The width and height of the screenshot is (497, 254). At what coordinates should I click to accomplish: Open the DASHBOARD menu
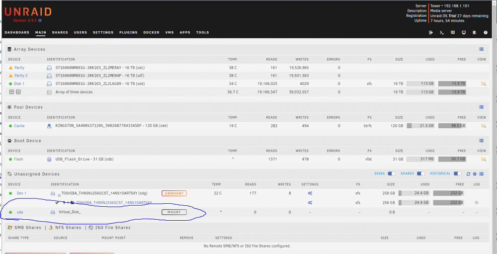pos(17,32)
